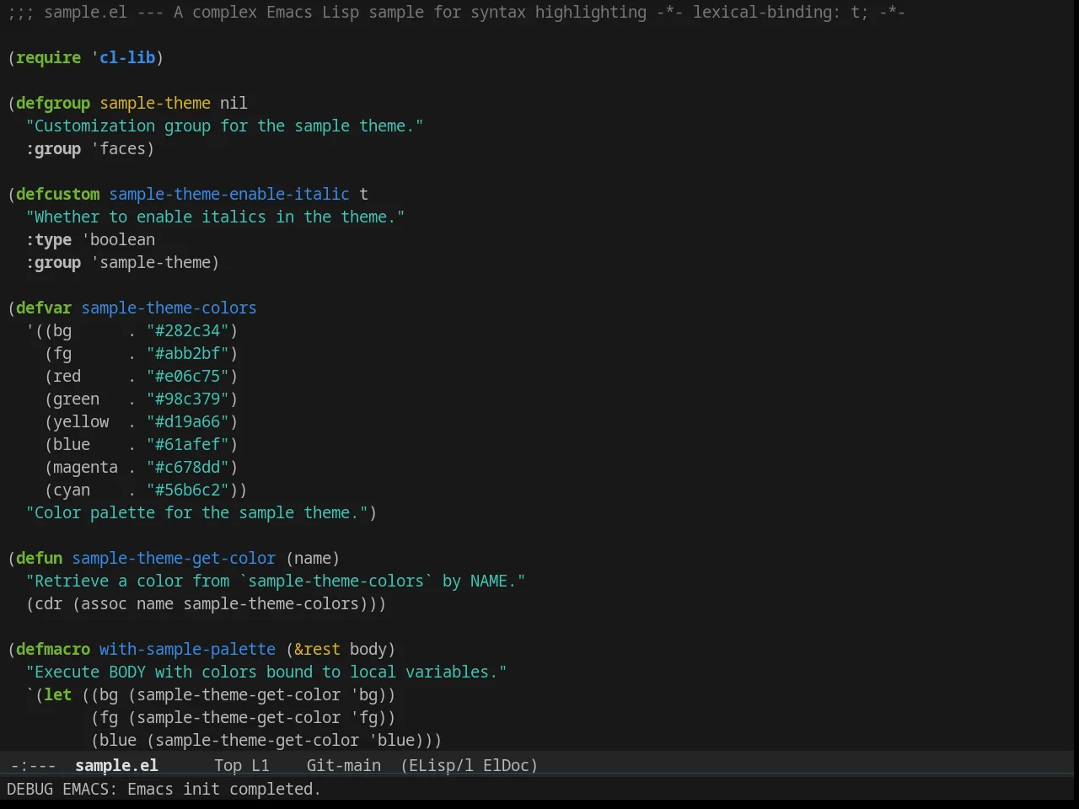Screen dimensions: 1079x809
Task: Click the color string "#abb2bf"
Action: pos(188,353)
